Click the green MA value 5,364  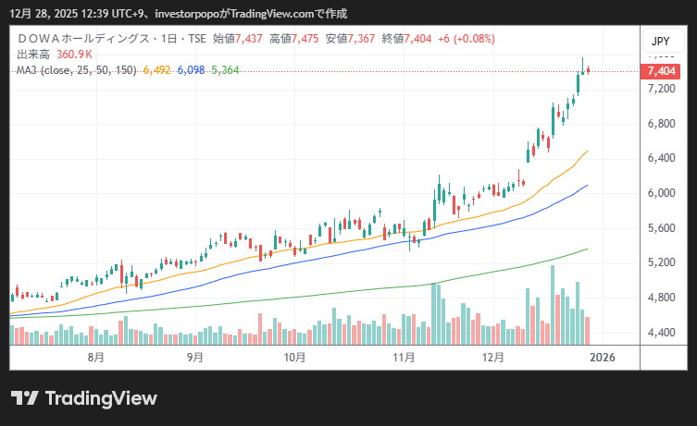(226, 69)
